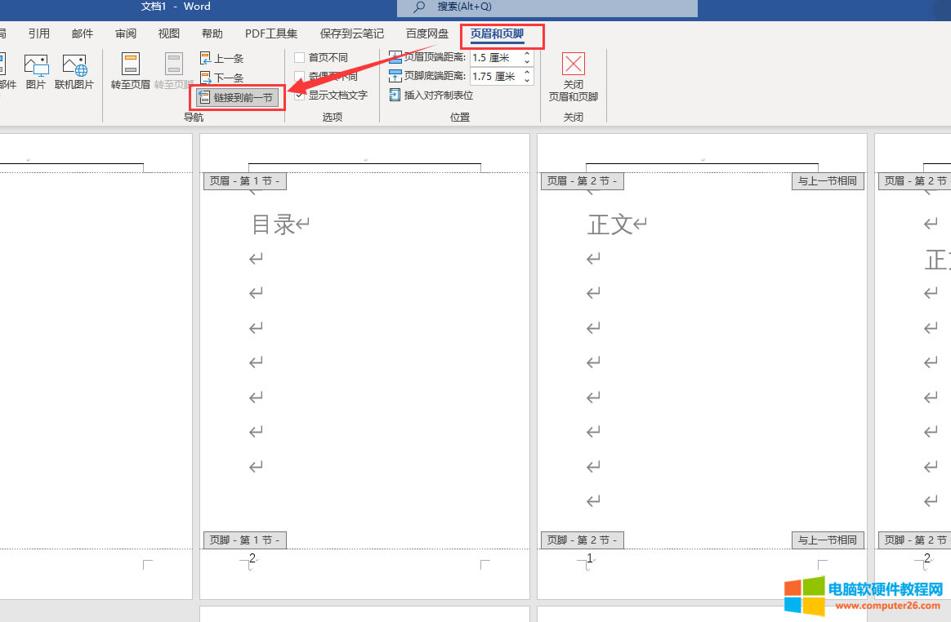
Task: Open the 百度网盘 ribbon tab
Action: pyautogui.click(x=427, y=34)
